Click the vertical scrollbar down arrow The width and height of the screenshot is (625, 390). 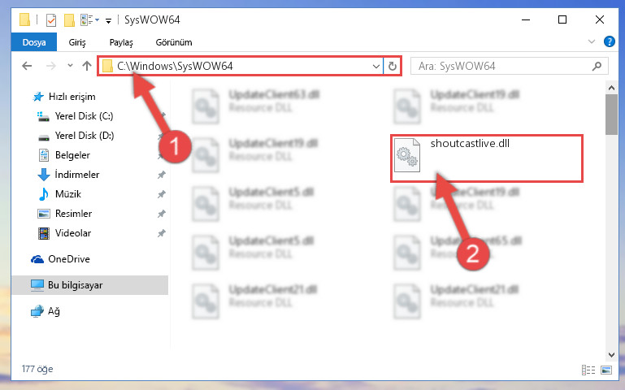pos(611,354)
